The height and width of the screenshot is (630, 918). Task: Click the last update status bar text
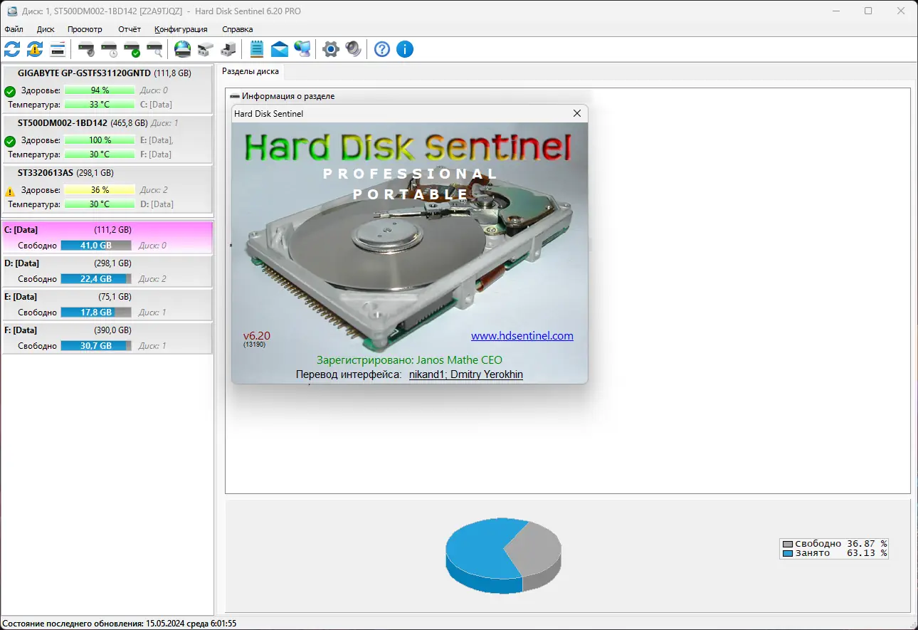click(120, 624)
